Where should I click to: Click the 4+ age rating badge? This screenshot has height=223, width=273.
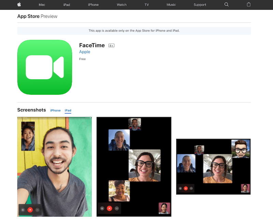[112, 45]
